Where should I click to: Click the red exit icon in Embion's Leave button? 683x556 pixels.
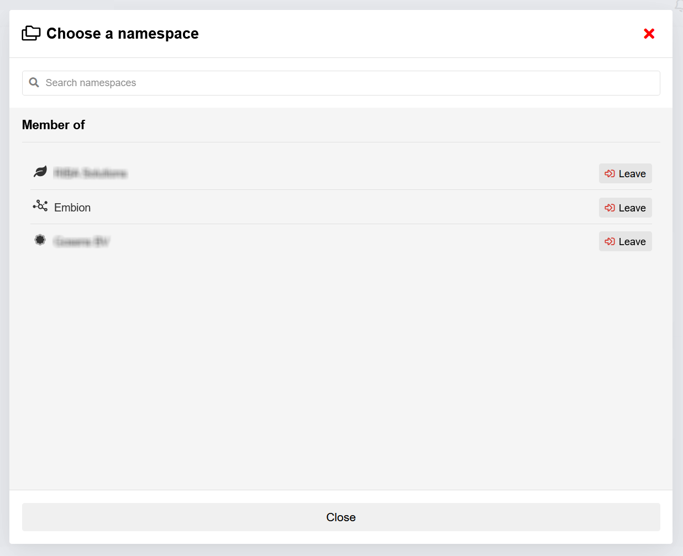tap(610, 208)
